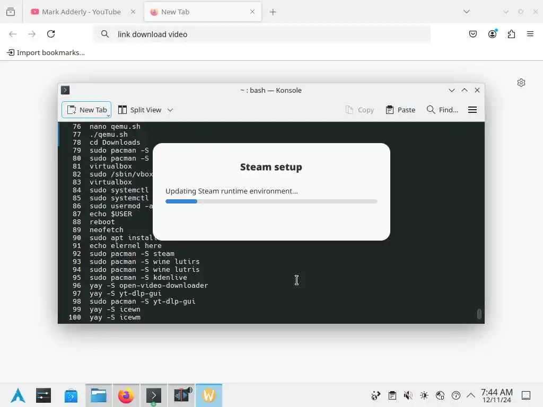
Task: Select the New Tab browser tab
Action: tap(203, 12)
